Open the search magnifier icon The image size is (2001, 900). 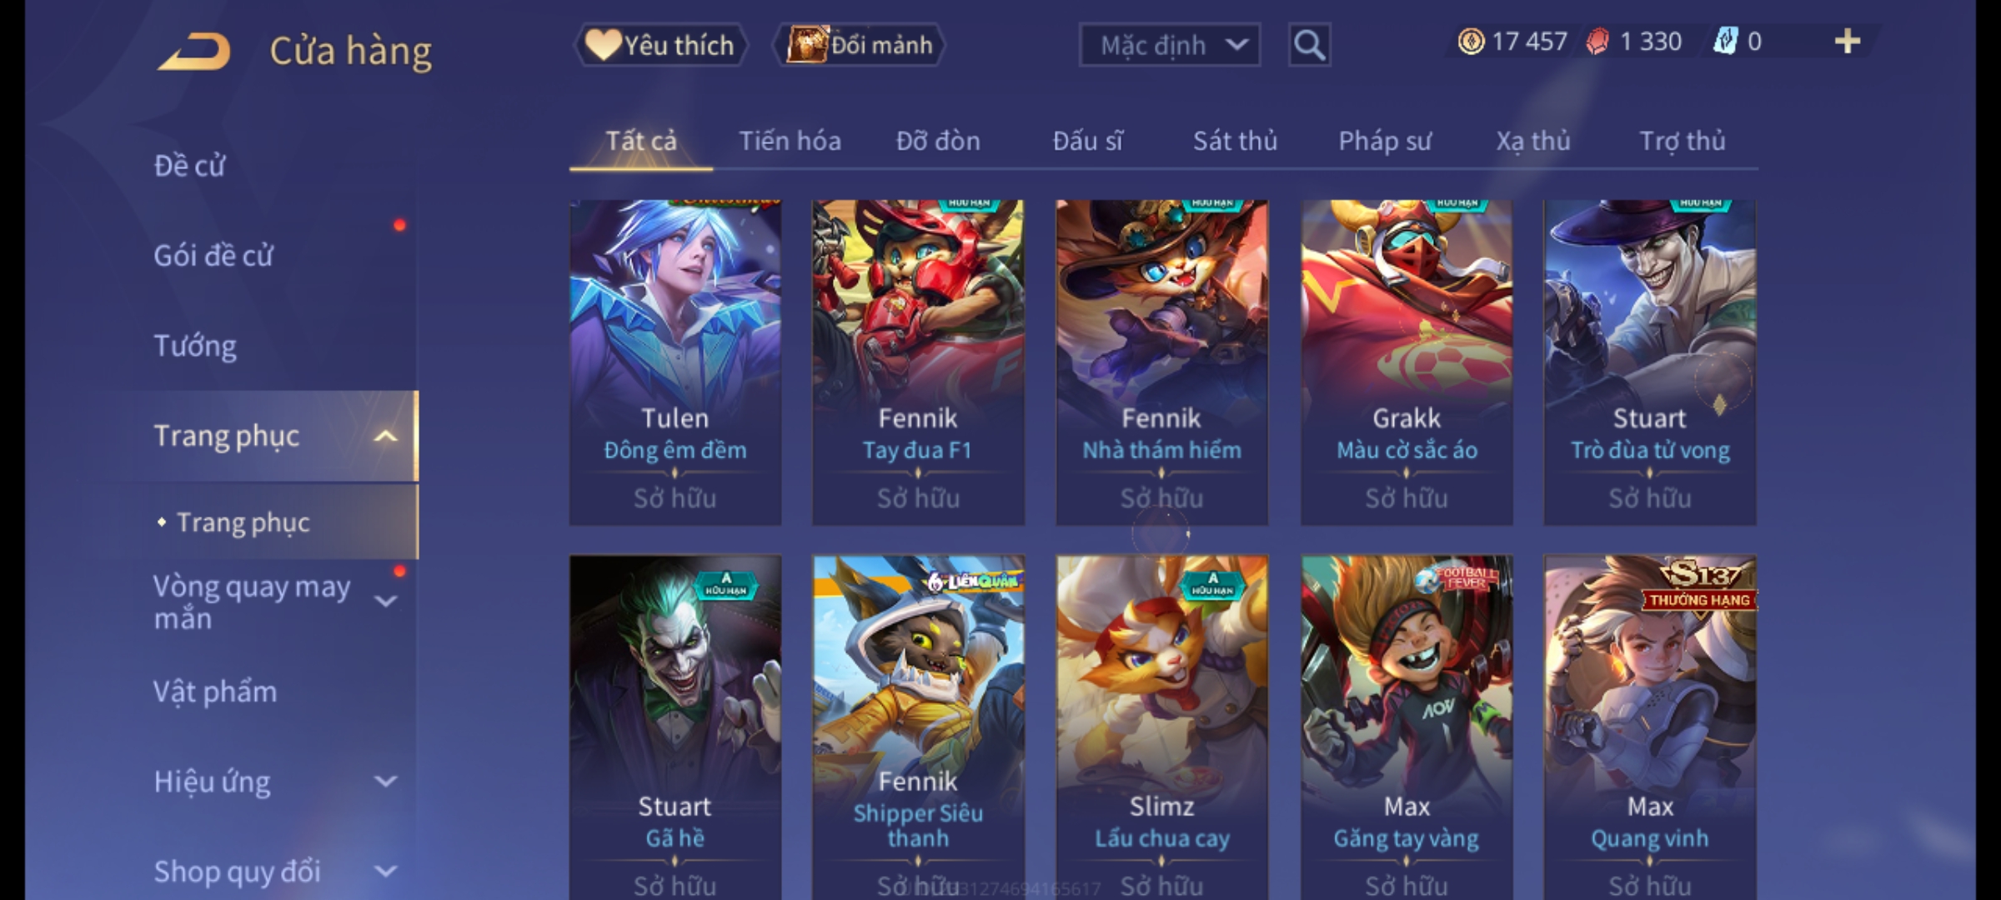(1309, 45)
